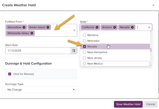Remove the Green Island tag
Screen dimensions: 159x109
click(x=48, y=27)
